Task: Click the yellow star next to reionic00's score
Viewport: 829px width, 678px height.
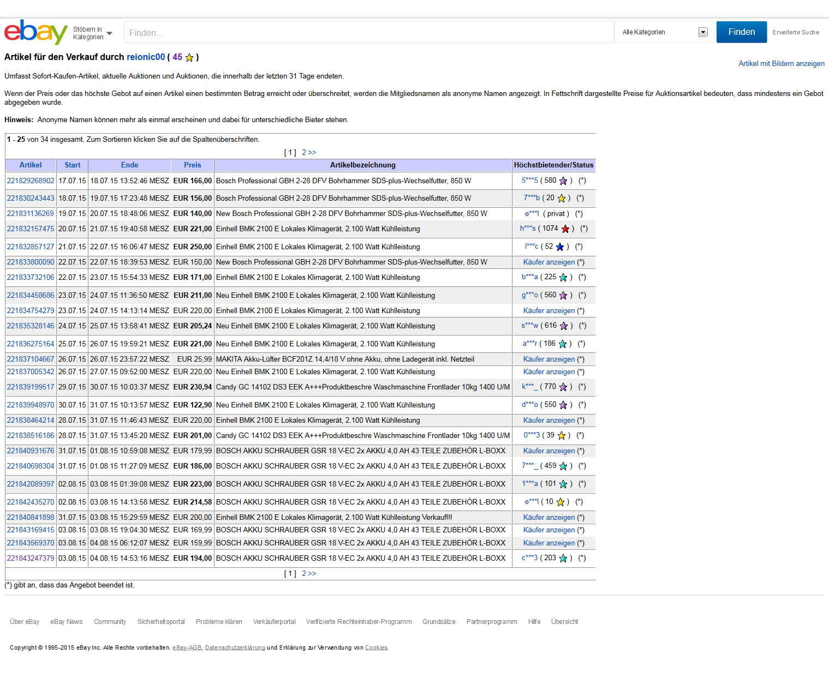Action: click(x=189, y=57)
